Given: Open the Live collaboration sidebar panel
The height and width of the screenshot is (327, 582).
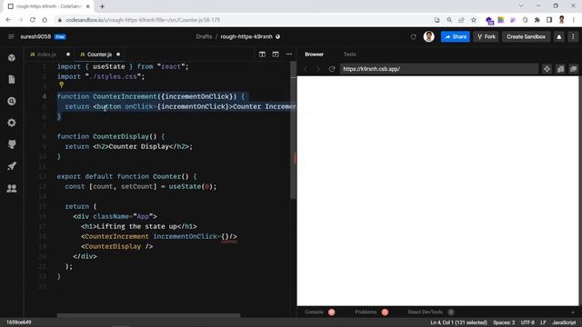Looking at the screenshot, I should [x=12, y=188].
